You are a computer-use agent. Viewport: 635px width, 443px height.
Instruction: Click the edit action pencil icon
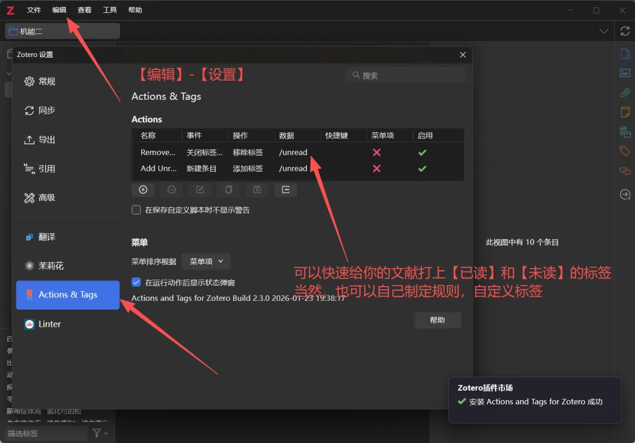pos(200,190)
